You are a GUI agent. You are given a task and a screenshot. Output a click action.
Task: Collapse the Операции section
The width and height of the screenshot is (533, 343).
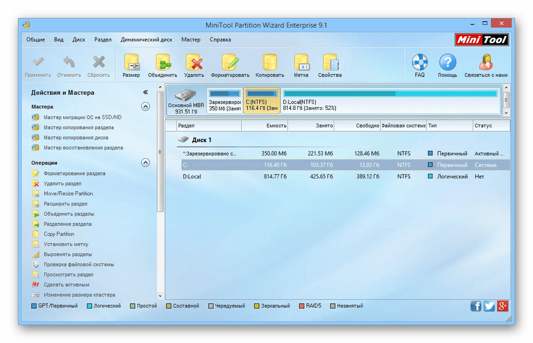[x=145, y=163]
